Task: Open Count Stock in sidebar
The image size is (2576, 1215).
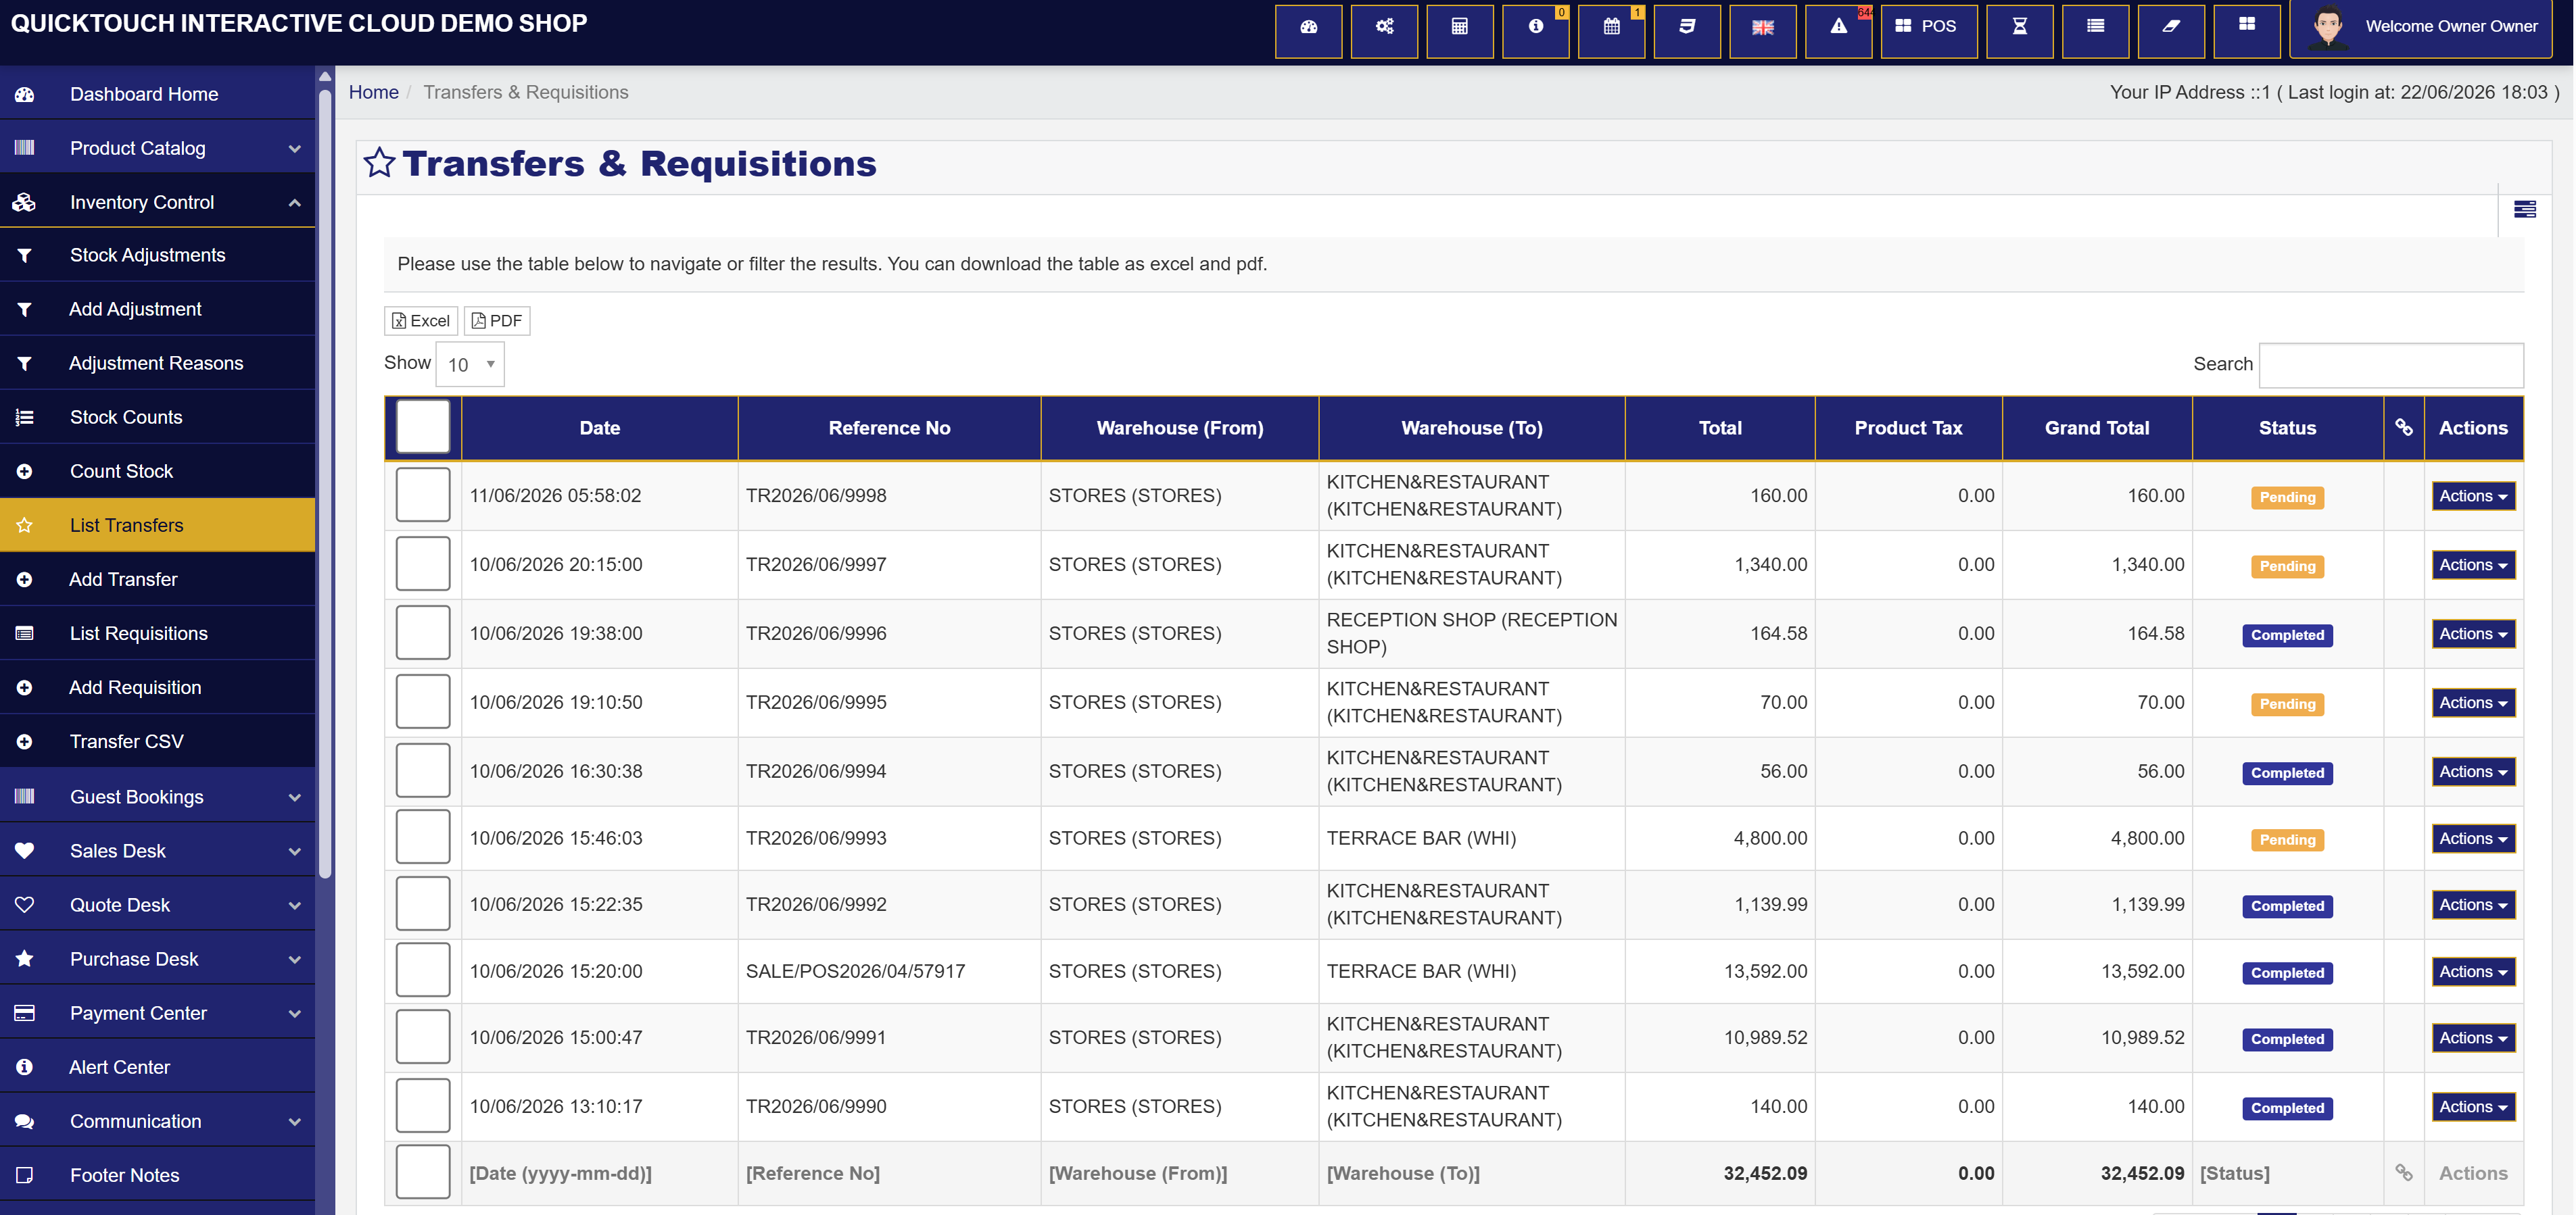Action: (x=158, y=470)
